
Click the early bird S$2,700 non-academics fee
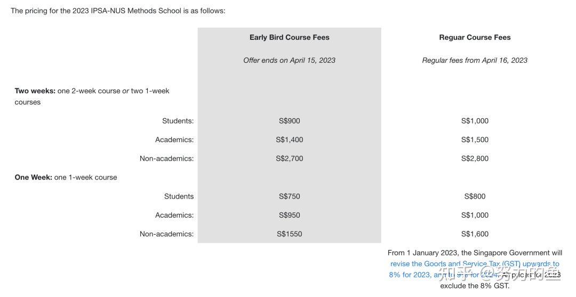[x=290, y=159]
